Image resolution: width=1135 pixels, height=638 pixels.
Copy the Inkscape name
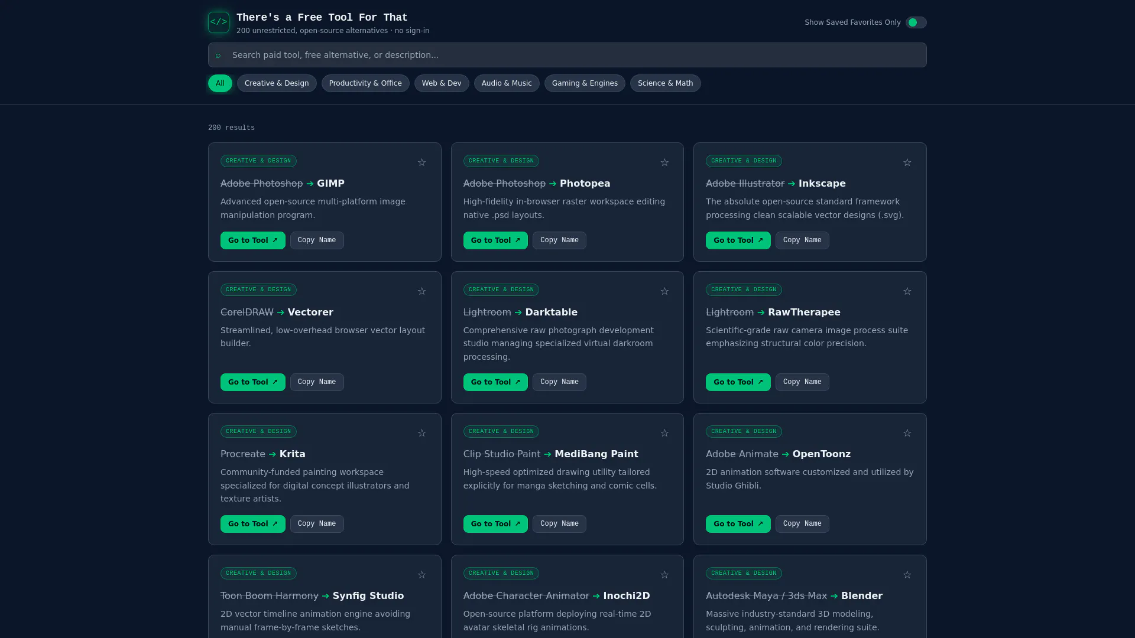(x=802, y=240)
